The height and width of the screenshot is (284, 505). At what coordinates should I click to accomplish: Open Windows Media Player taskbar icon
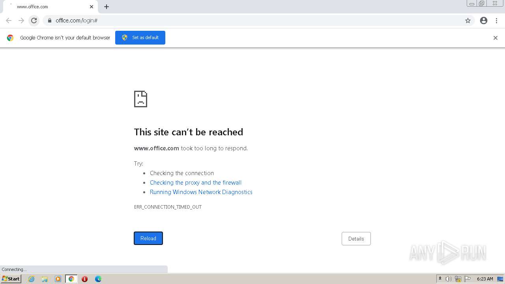[58, 279]
